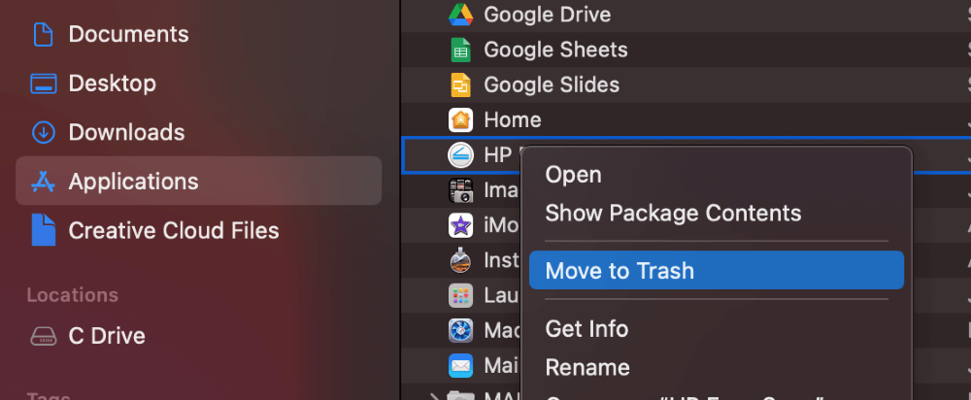Select Creative Cloud Files in sidebar
This screenshot has width=971, height=400.
point(173,231)
